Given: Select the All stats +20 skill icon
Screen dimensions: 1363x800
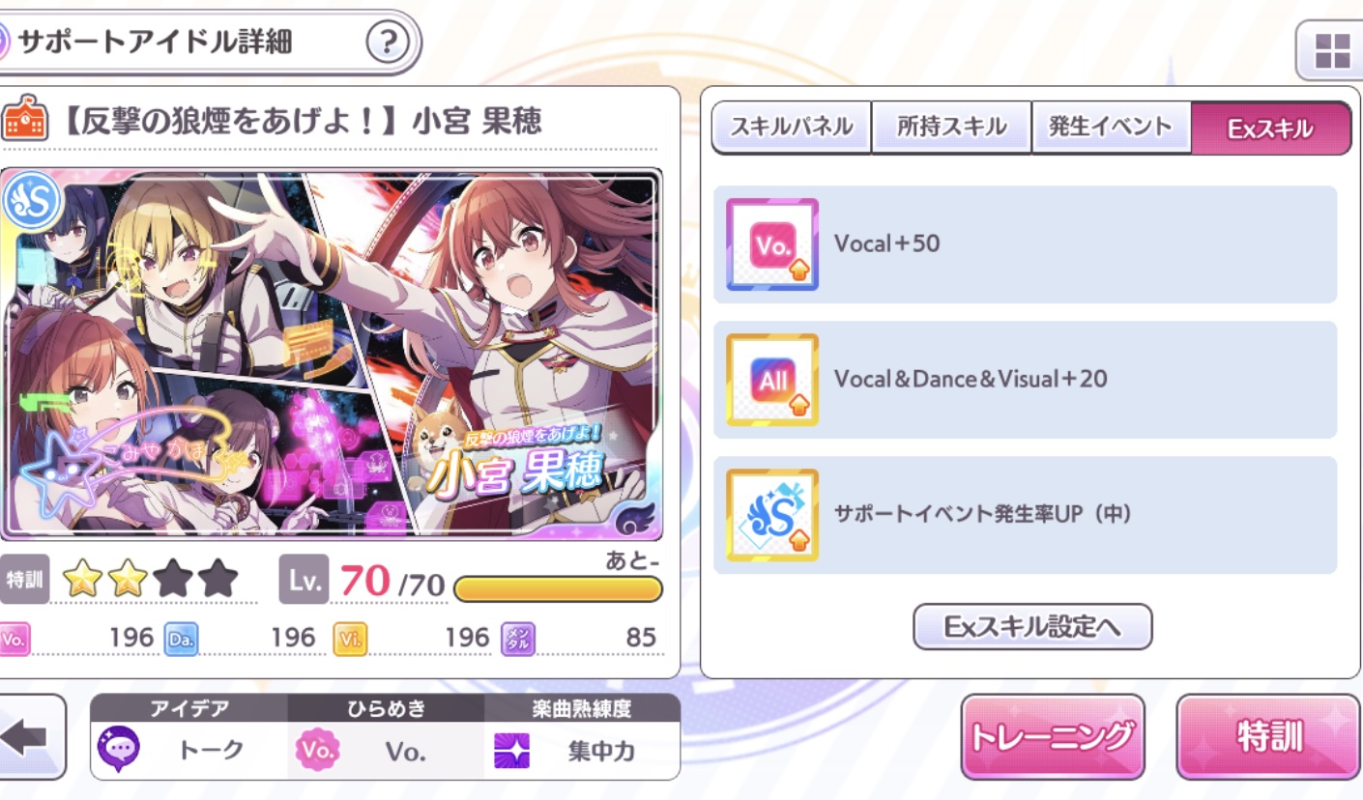Looking at the screenshot, I should (x=772, y=380).
